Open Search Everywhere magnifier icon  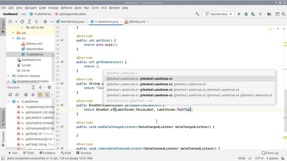click(x=283, y=14)
